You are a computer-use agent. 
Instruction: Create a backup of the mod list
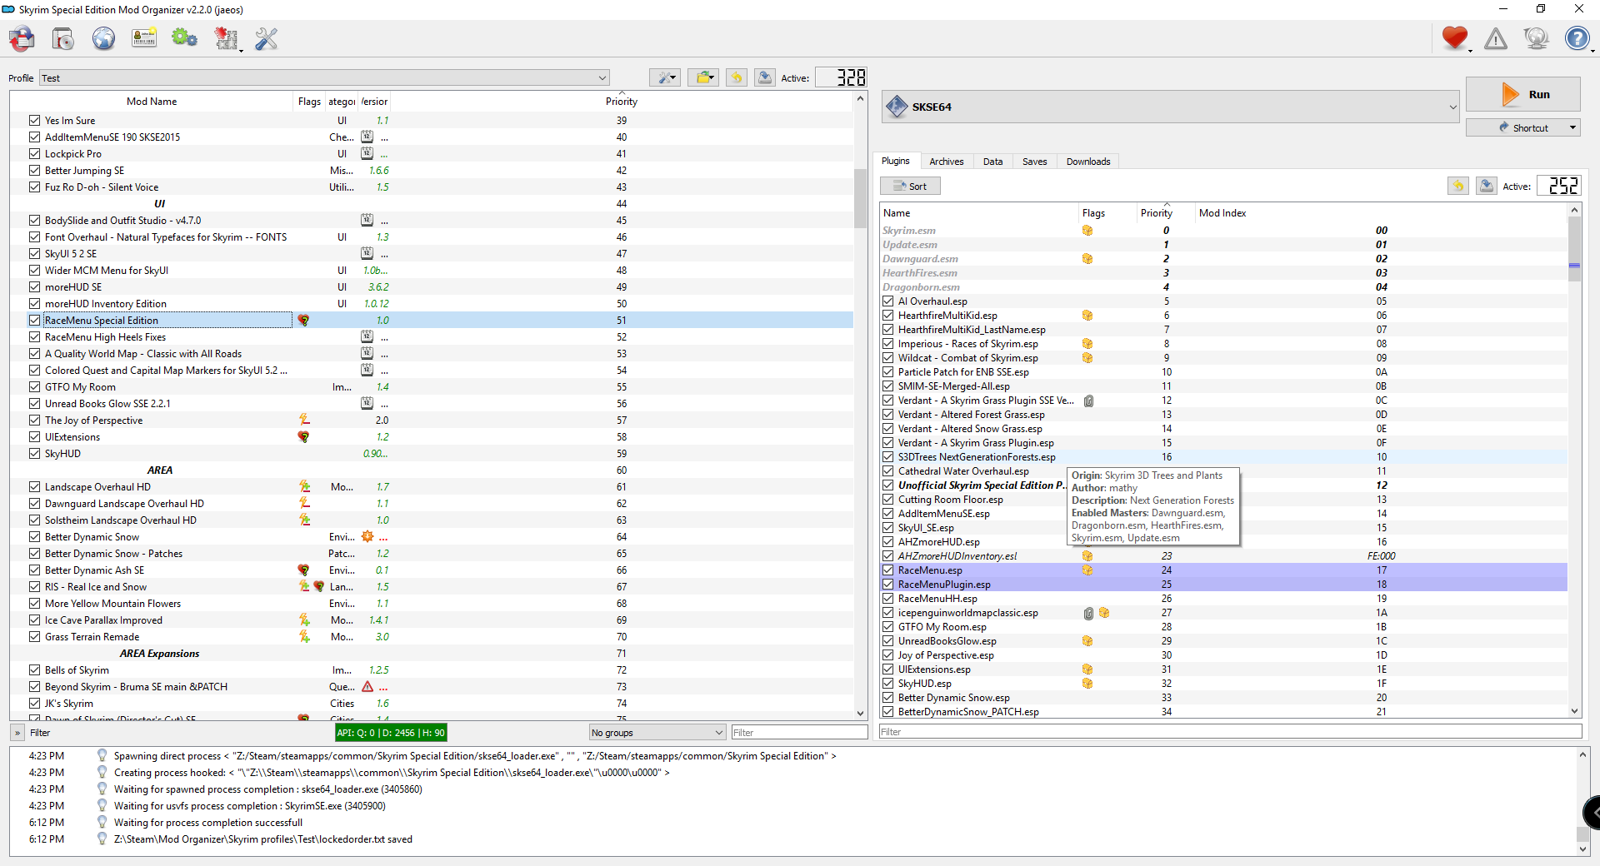click(764, 77)
